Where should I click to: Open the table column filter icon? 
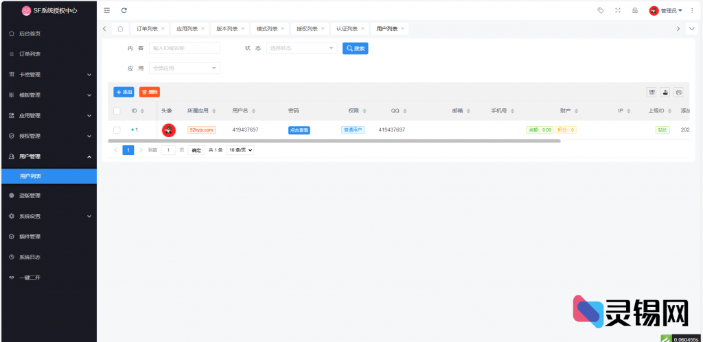tap(652, 92)
